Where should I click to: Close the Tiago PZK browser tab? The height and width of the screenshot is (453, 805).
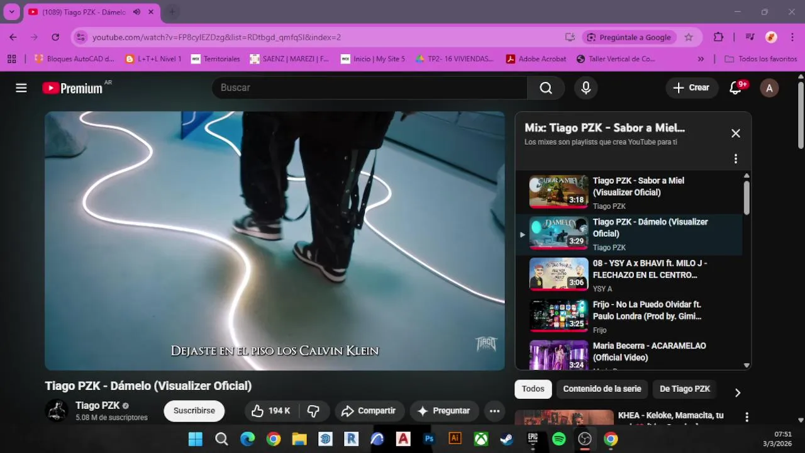click(x=151, y=12)
